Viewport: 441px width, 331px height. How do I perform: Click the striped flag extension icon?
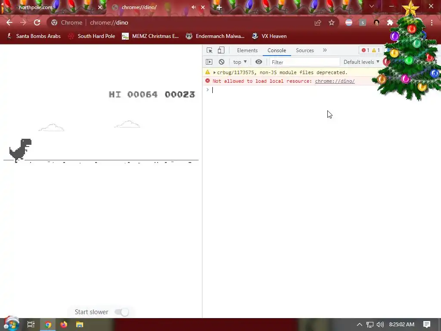[x=349, y=22]
